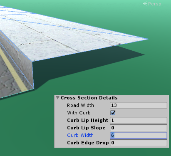
Task: Click the Cross Section Details header text
Action: coord(89,98)
